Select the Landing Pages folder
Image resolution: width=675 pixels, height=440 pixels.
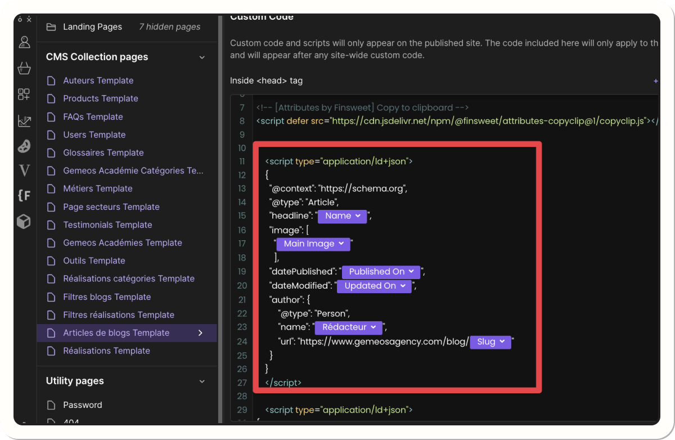pyautogui.click(x=92, y=26)
